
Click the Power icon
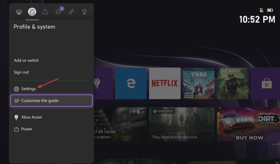tap(17, 129)
